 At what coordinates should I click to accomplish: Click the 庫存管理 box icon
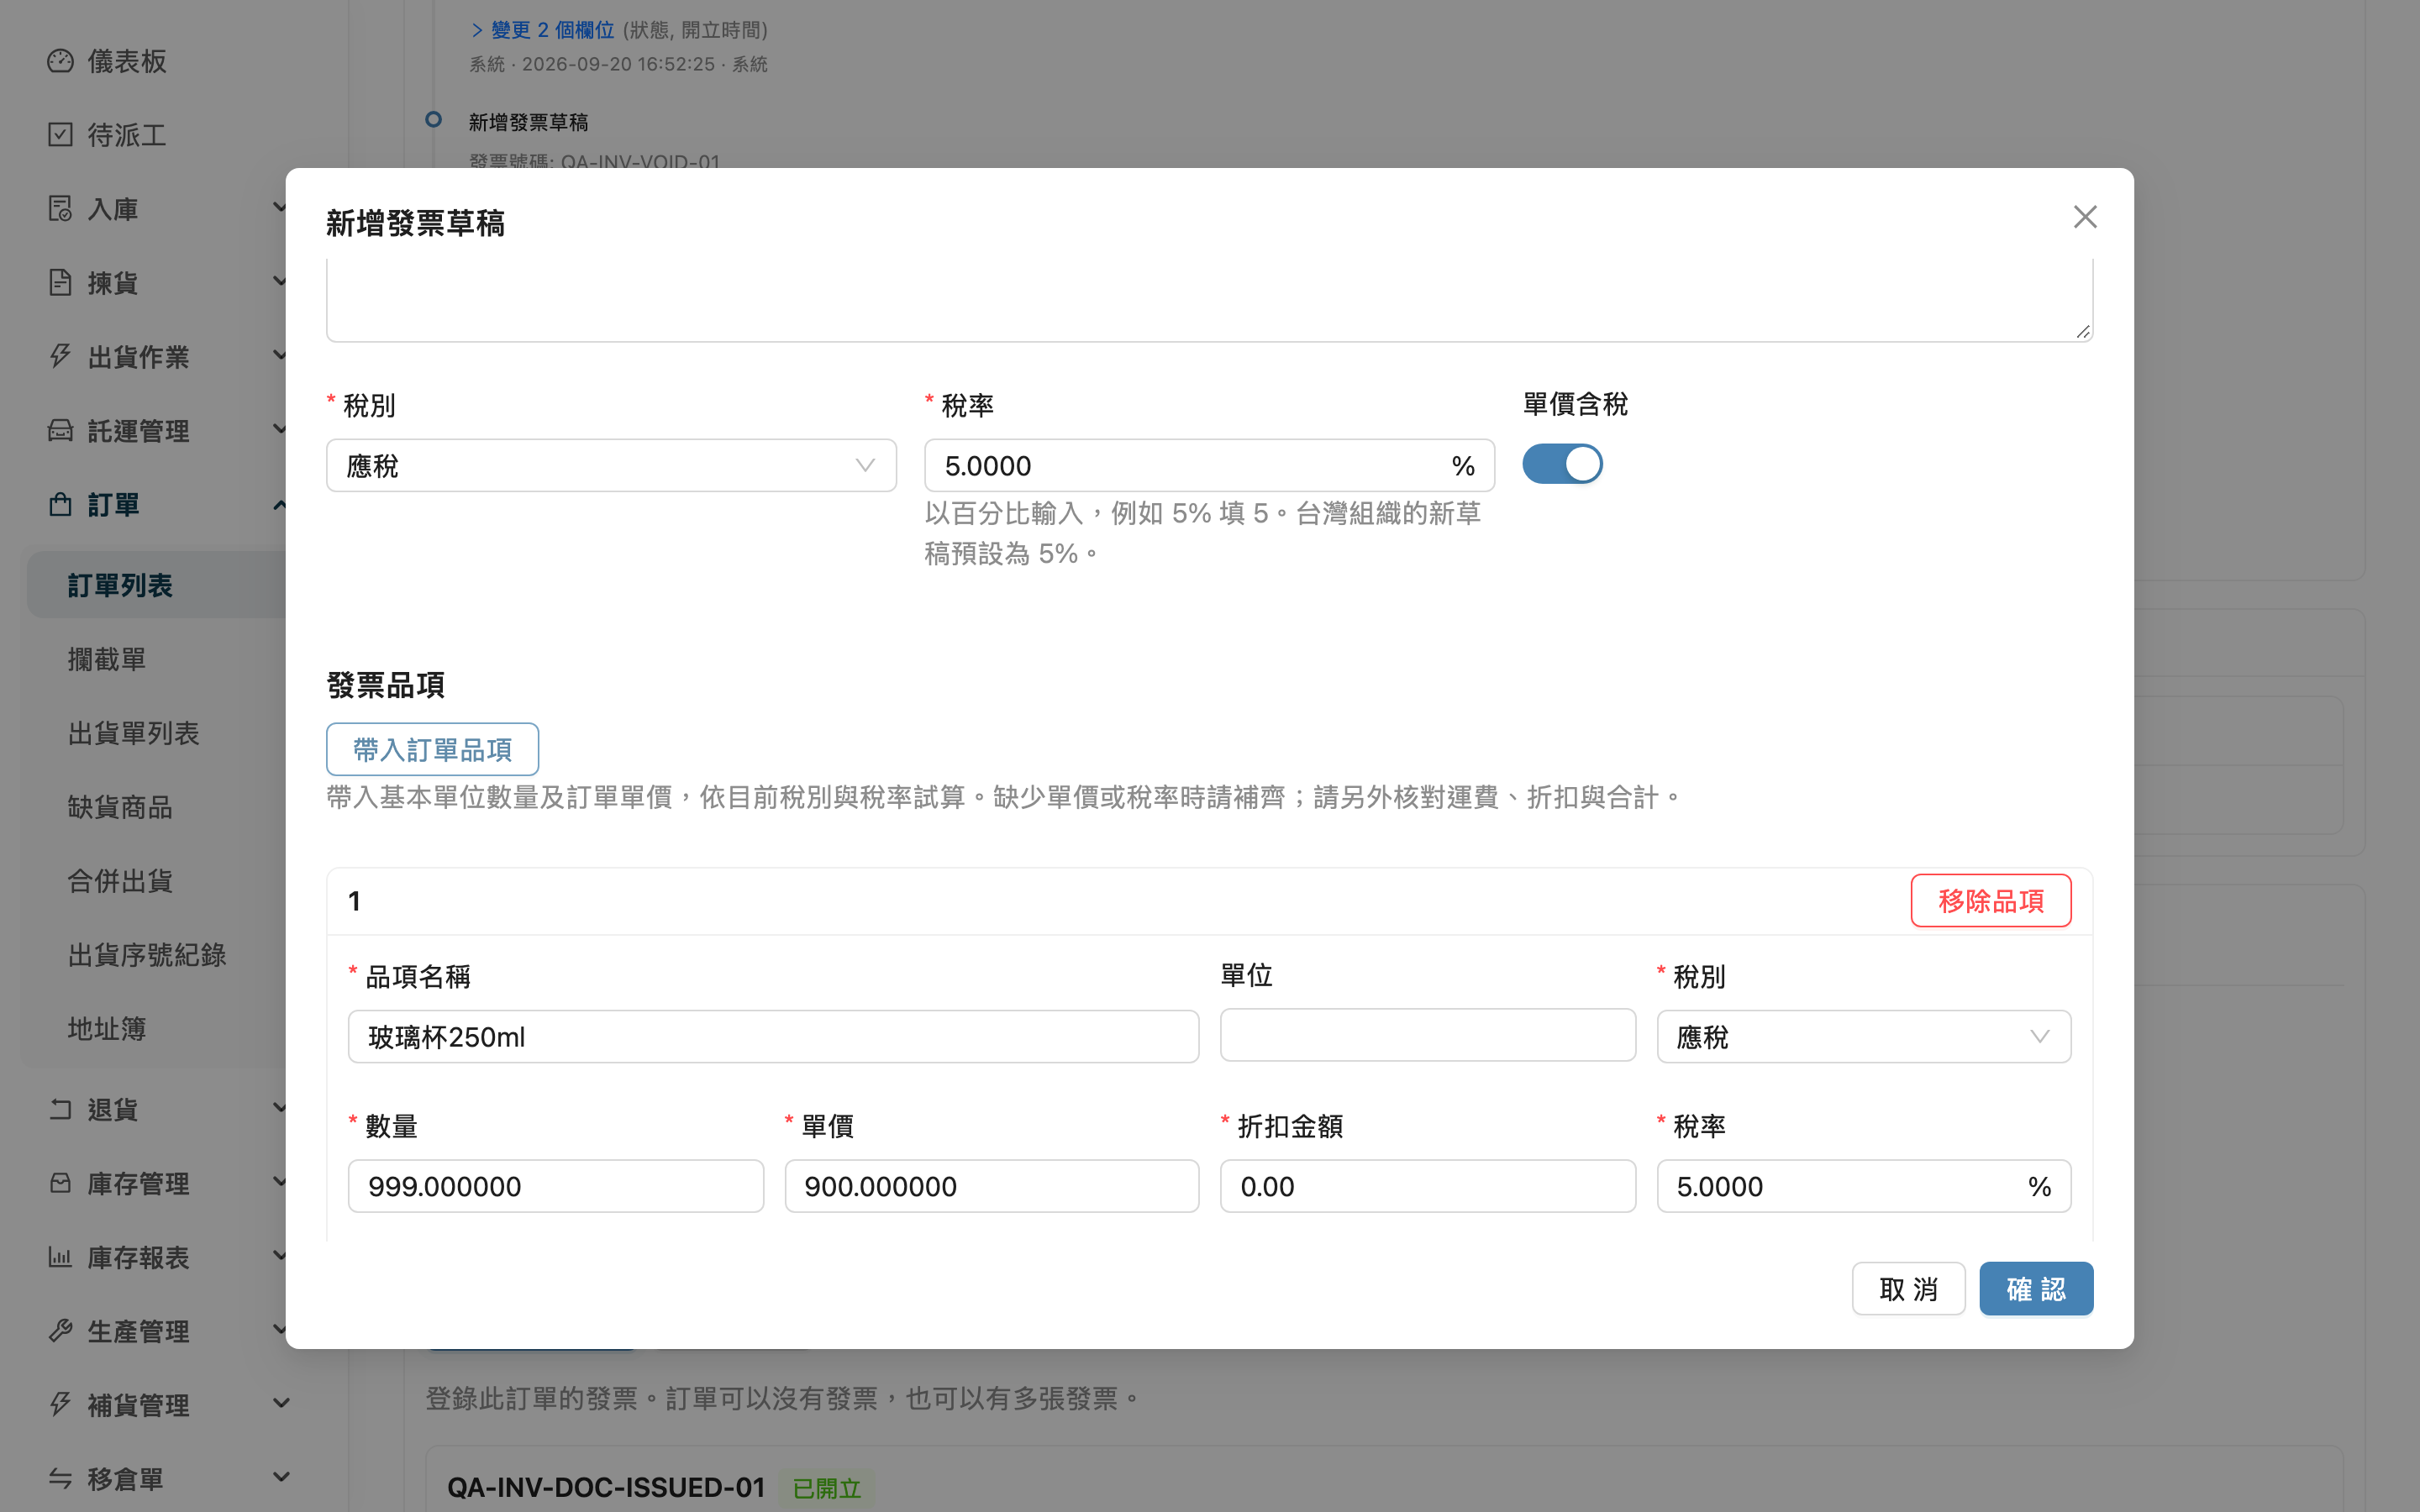60,1183
